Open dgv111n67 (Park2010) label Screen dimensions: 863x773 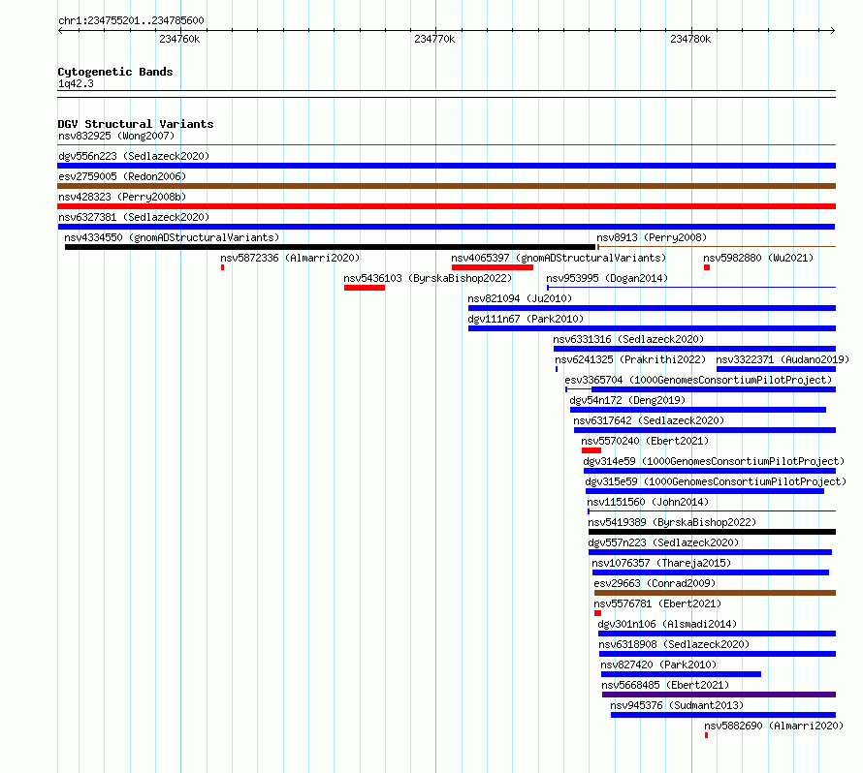[x=526, y=319]
